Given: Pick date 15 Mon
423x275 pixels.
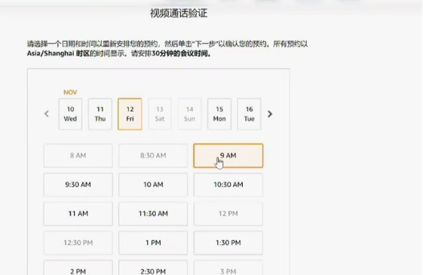Looking at the screenshot, I should (219, 114).
